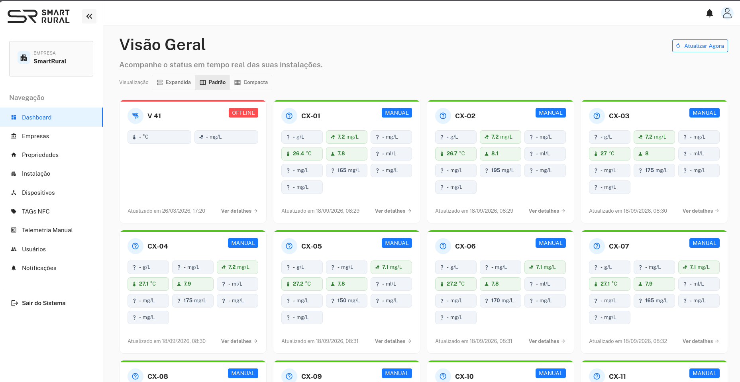This screenshot has width=740, height=382.
Task: Open the Dashboard menu item
Action: (51, 117)
